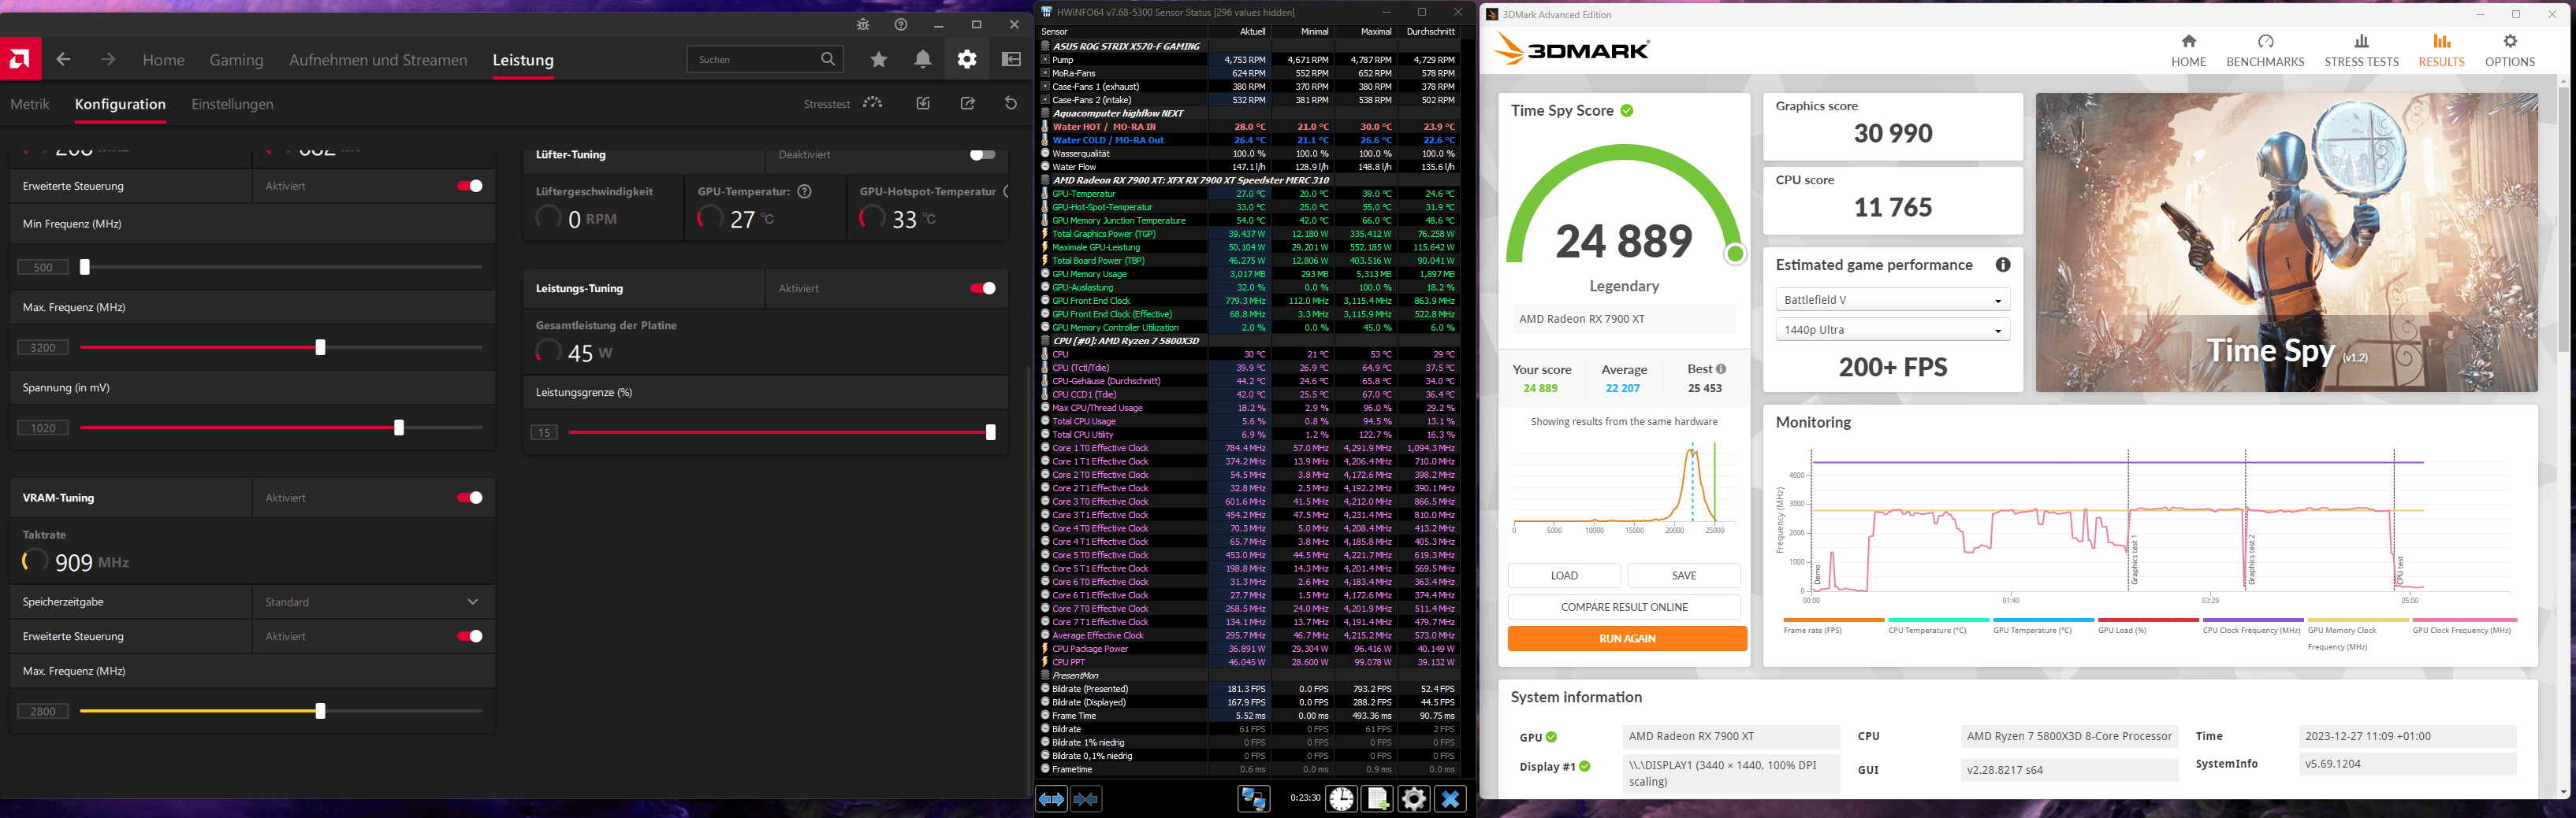2576x818 pixels.
Task: Collapse Aquacomputer highflow NEXT group
Action: coord(1045,113)
